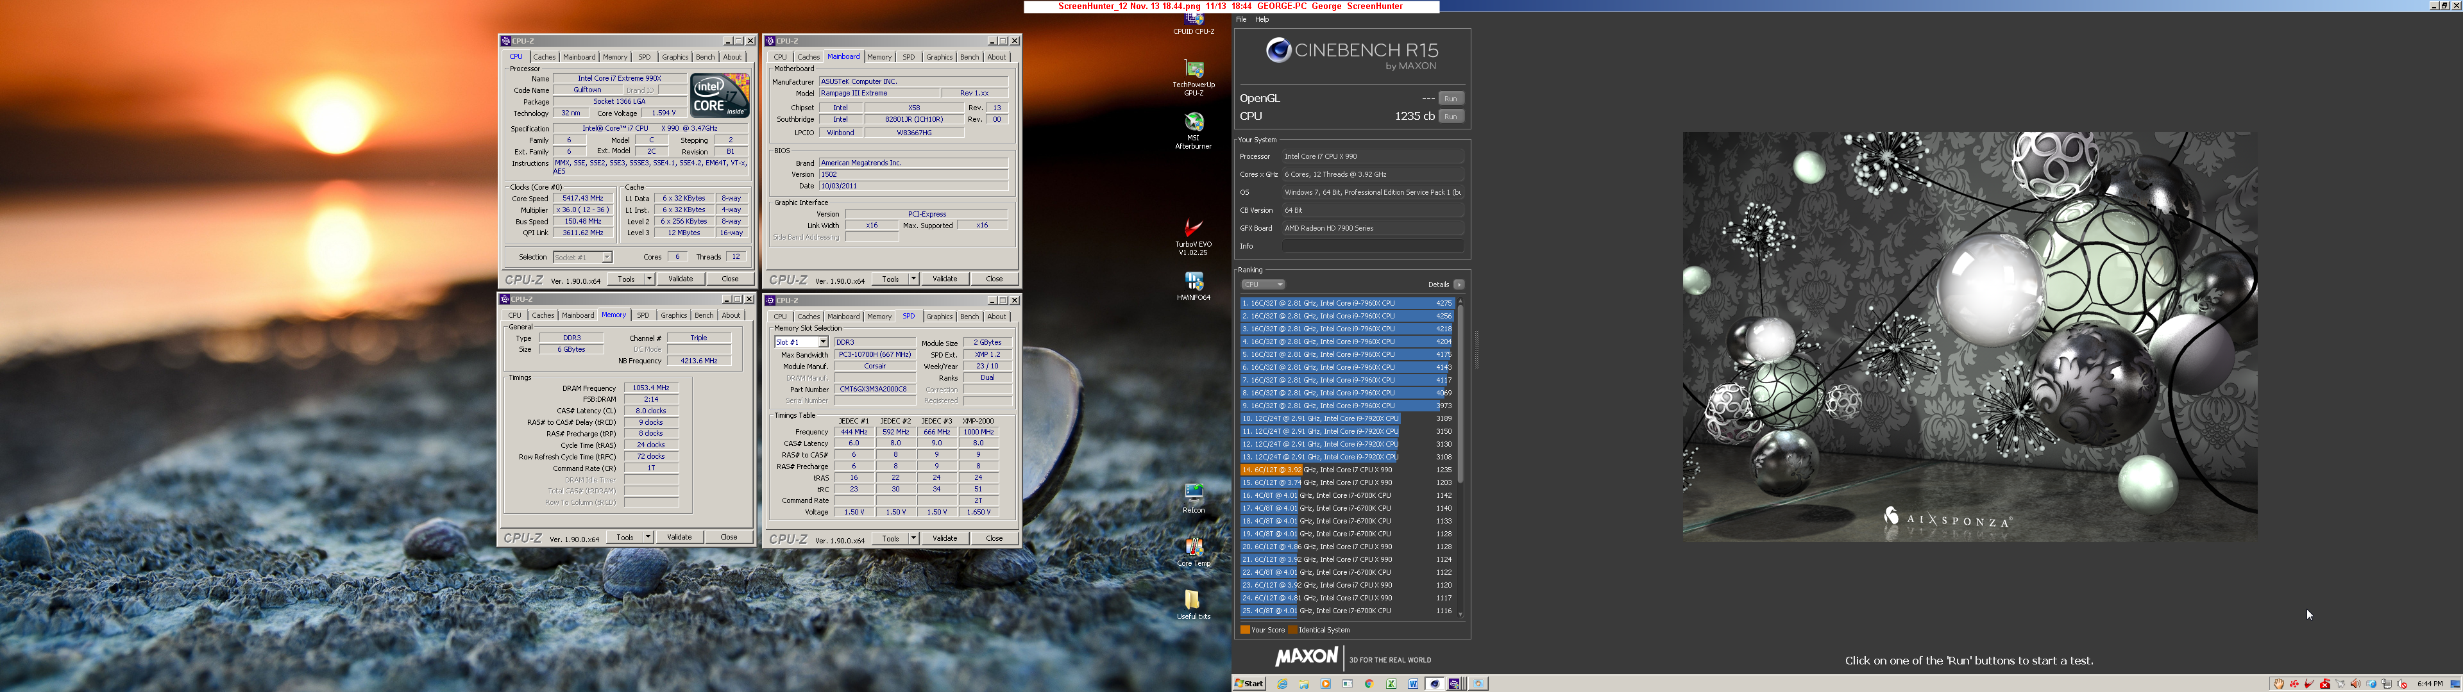Select the Useful txts folder on desktop
2463x692 pixels.
(1193, 605)
